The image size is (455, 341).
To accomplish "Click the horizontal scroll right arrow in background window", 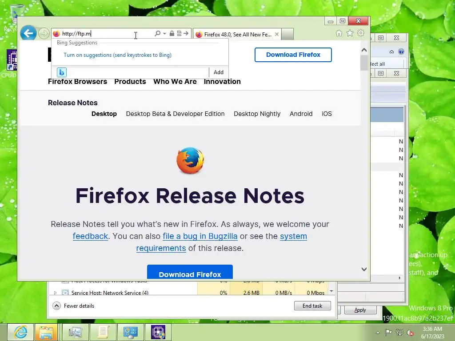I will 399,278.
